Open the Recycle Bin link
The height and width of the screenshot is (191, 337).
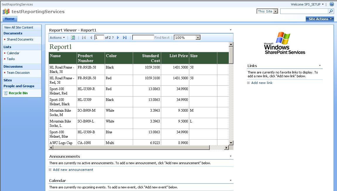pyautogui.click(x=18, y=93)
